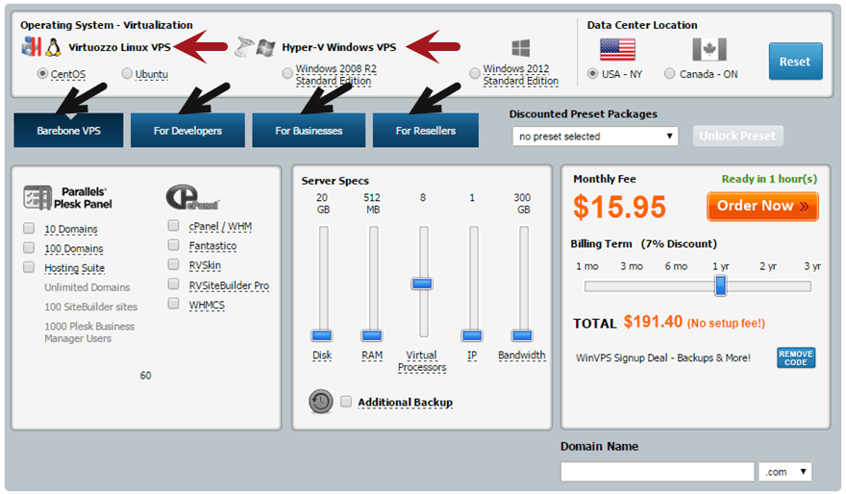
Task: Click the '1 mo' billing term label
Action: click(x=587, y=266)
